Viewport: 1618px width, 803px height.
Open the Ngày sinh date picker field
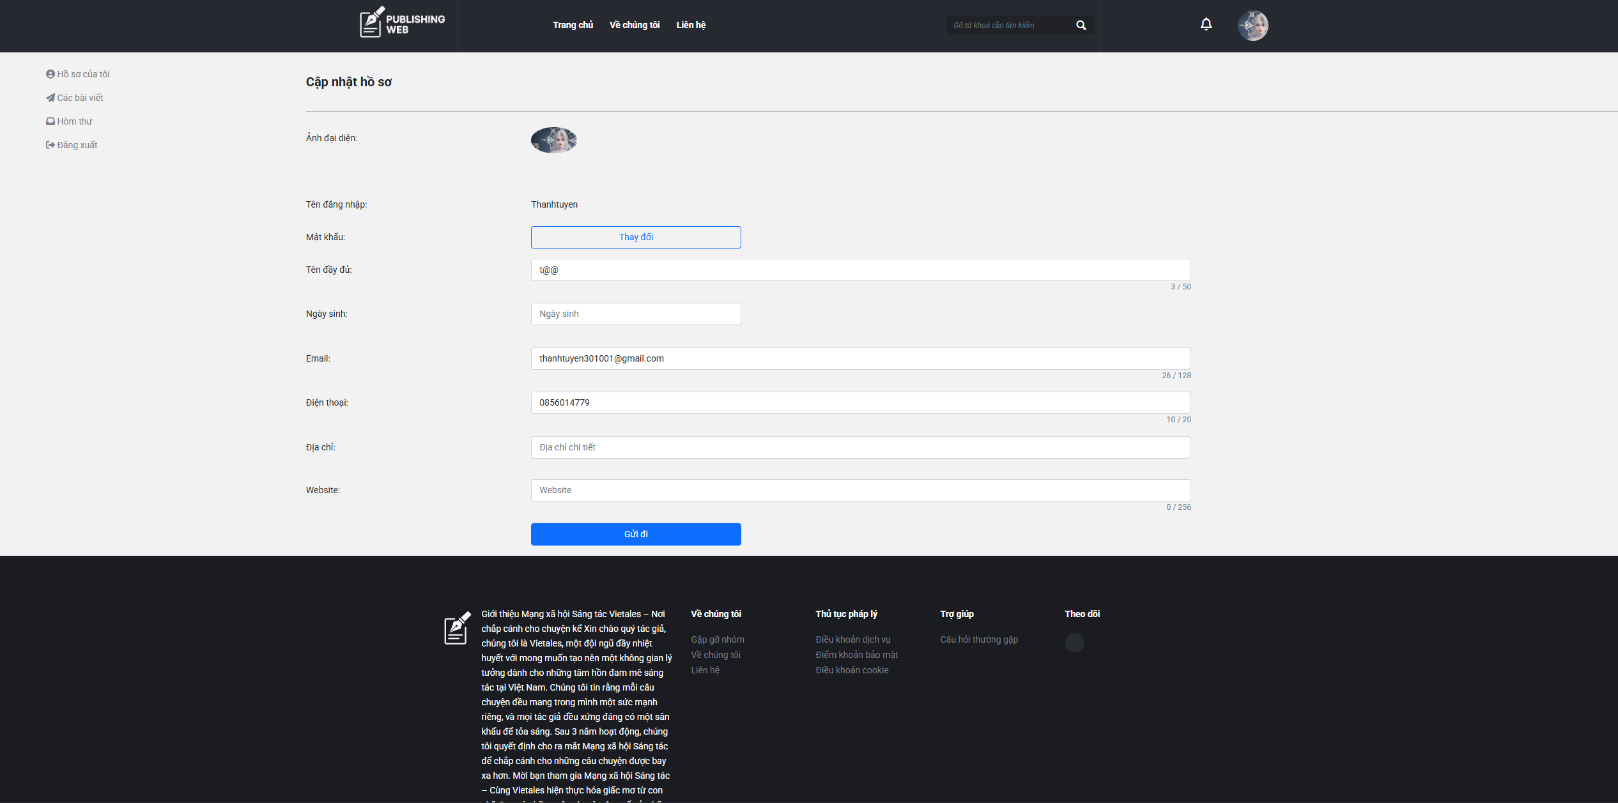click(x=635, y=314)
